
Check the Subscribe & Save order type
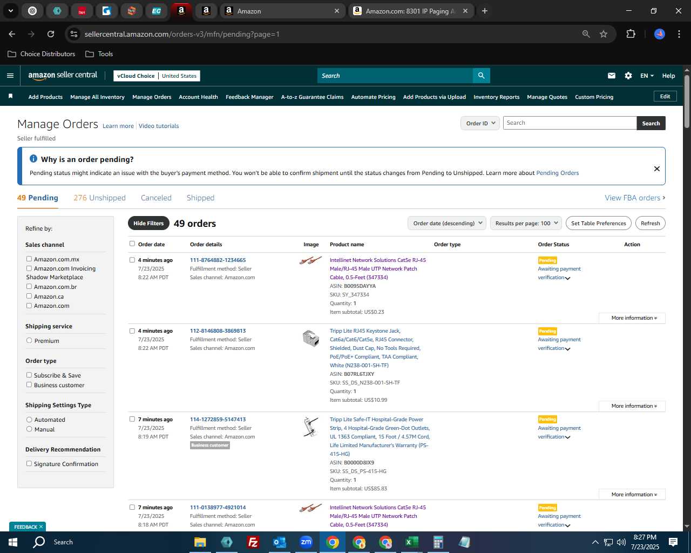[x=29, y=375]
